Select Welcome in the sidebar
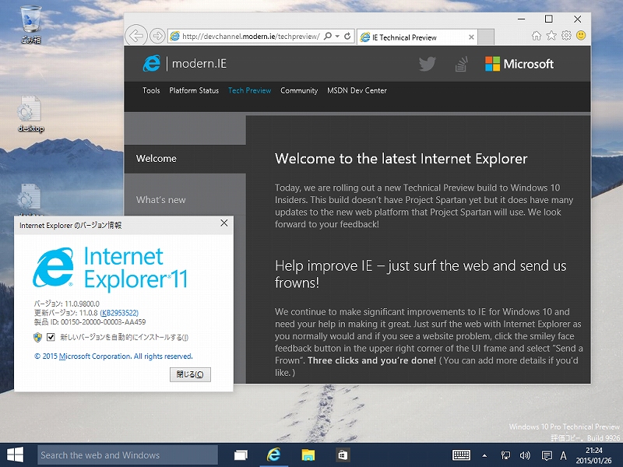The width and height of the screenshot is (623, 467). (x=185, y=159)
